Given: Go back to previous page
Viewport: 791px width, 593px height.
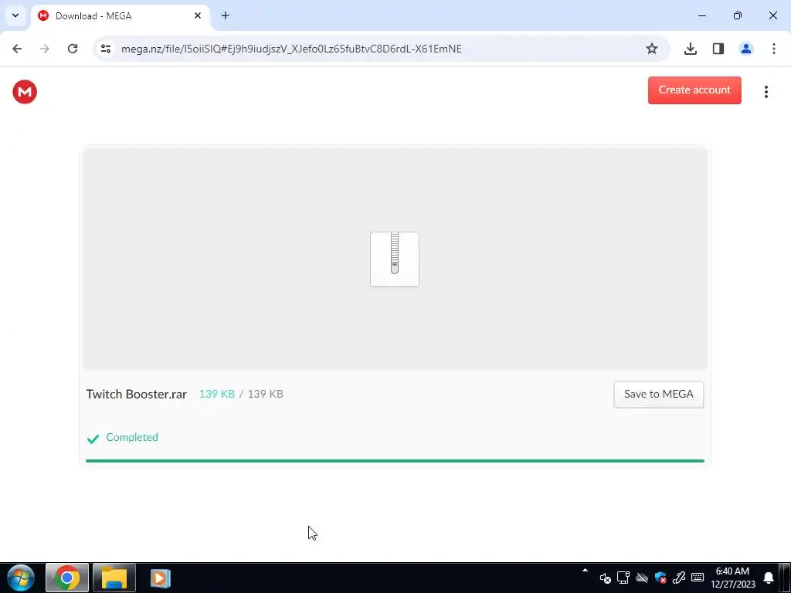Looking at the screenshot, I should (x=17, y=49).
